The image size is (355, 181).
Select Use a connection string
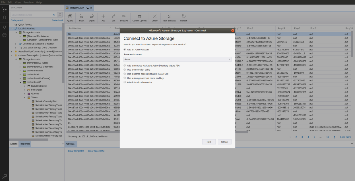point(125,70)
